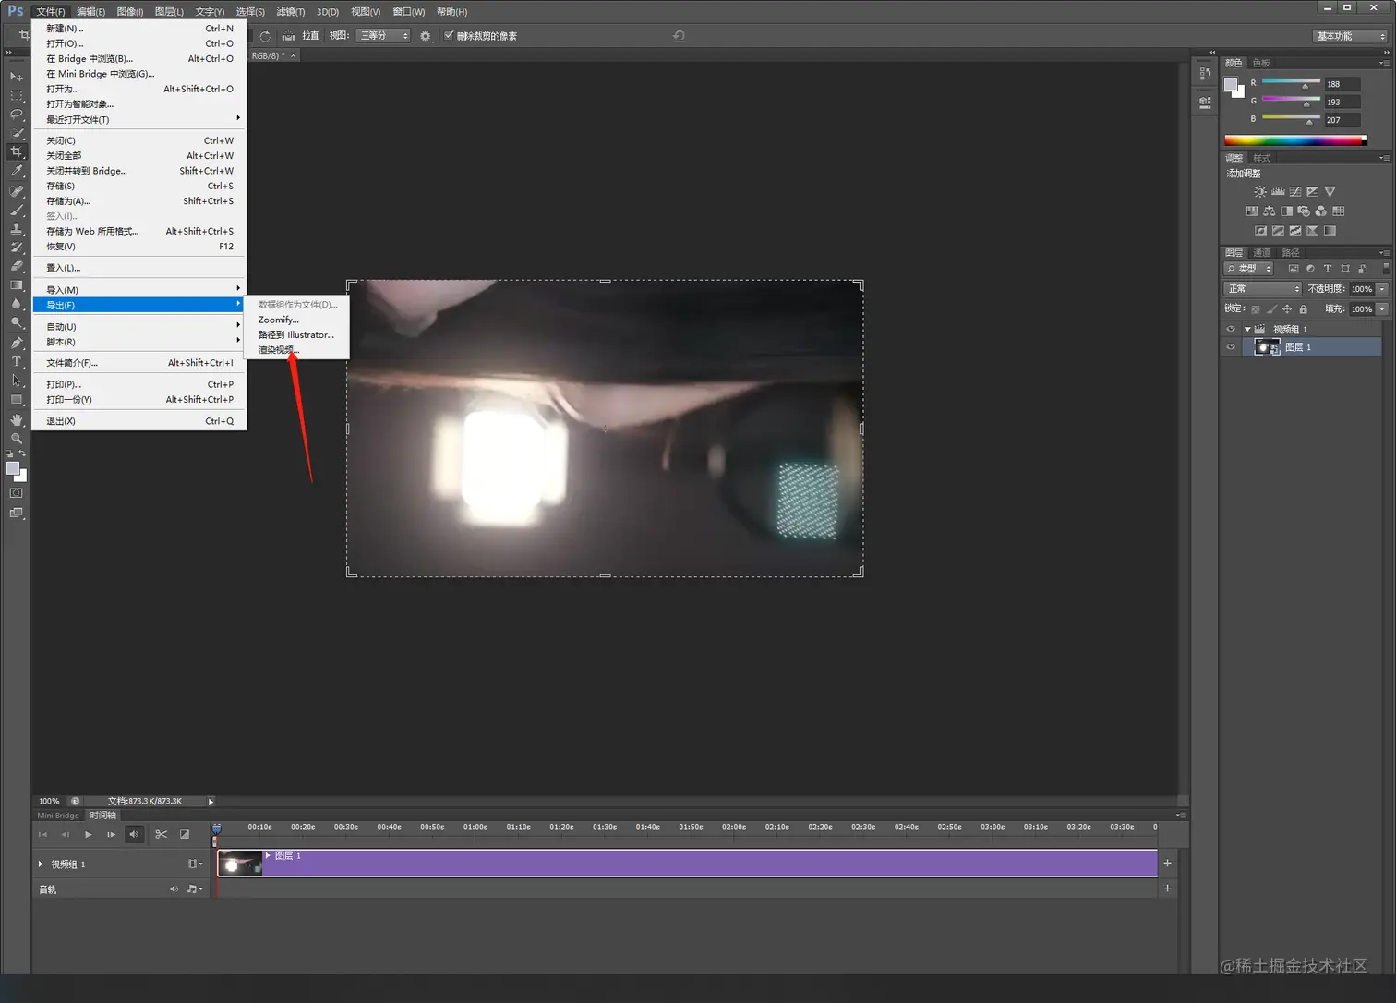Viewport: 1396px width, 1003px height.
Task: Add a Photo Filter adjustment
Action: pos(1304,211)
